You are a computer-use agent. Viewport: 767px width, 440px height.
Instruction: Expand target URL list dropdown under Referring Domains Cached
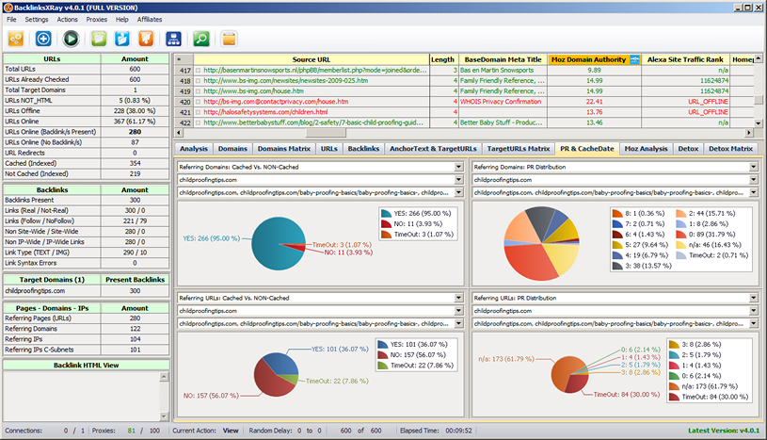(458, 192)
